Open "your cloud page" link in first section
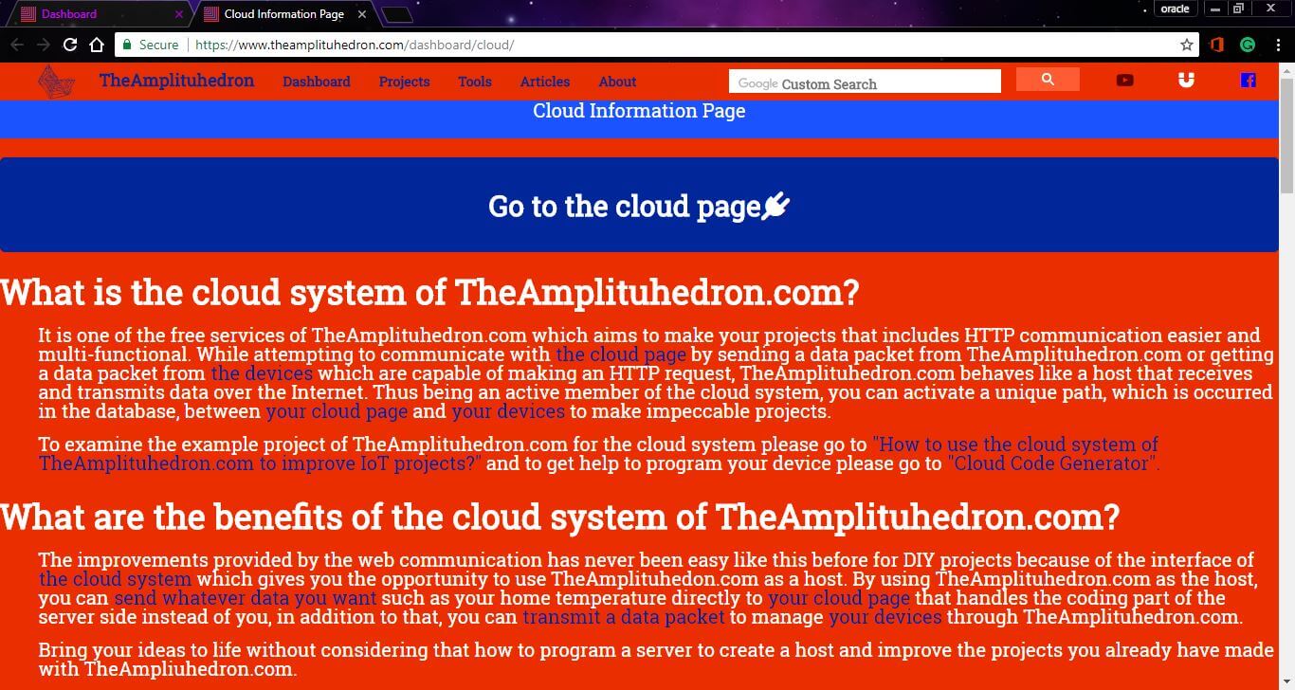 tap(337, 411)
